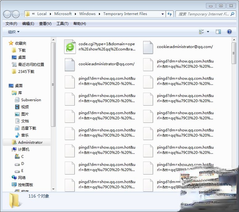
Task: Click '116 个对象' status text
Action: (x=39, y=196)
